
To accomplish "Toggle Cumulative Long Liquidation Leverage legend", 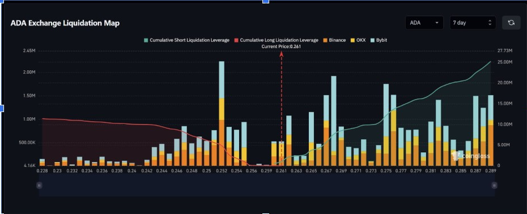I will [277, 40].
